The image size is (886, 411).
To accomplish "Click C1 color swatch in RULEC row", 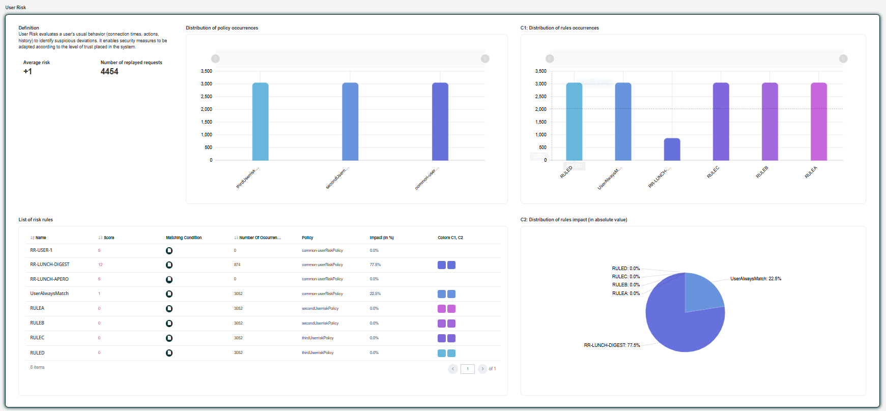I will (442, 338).
